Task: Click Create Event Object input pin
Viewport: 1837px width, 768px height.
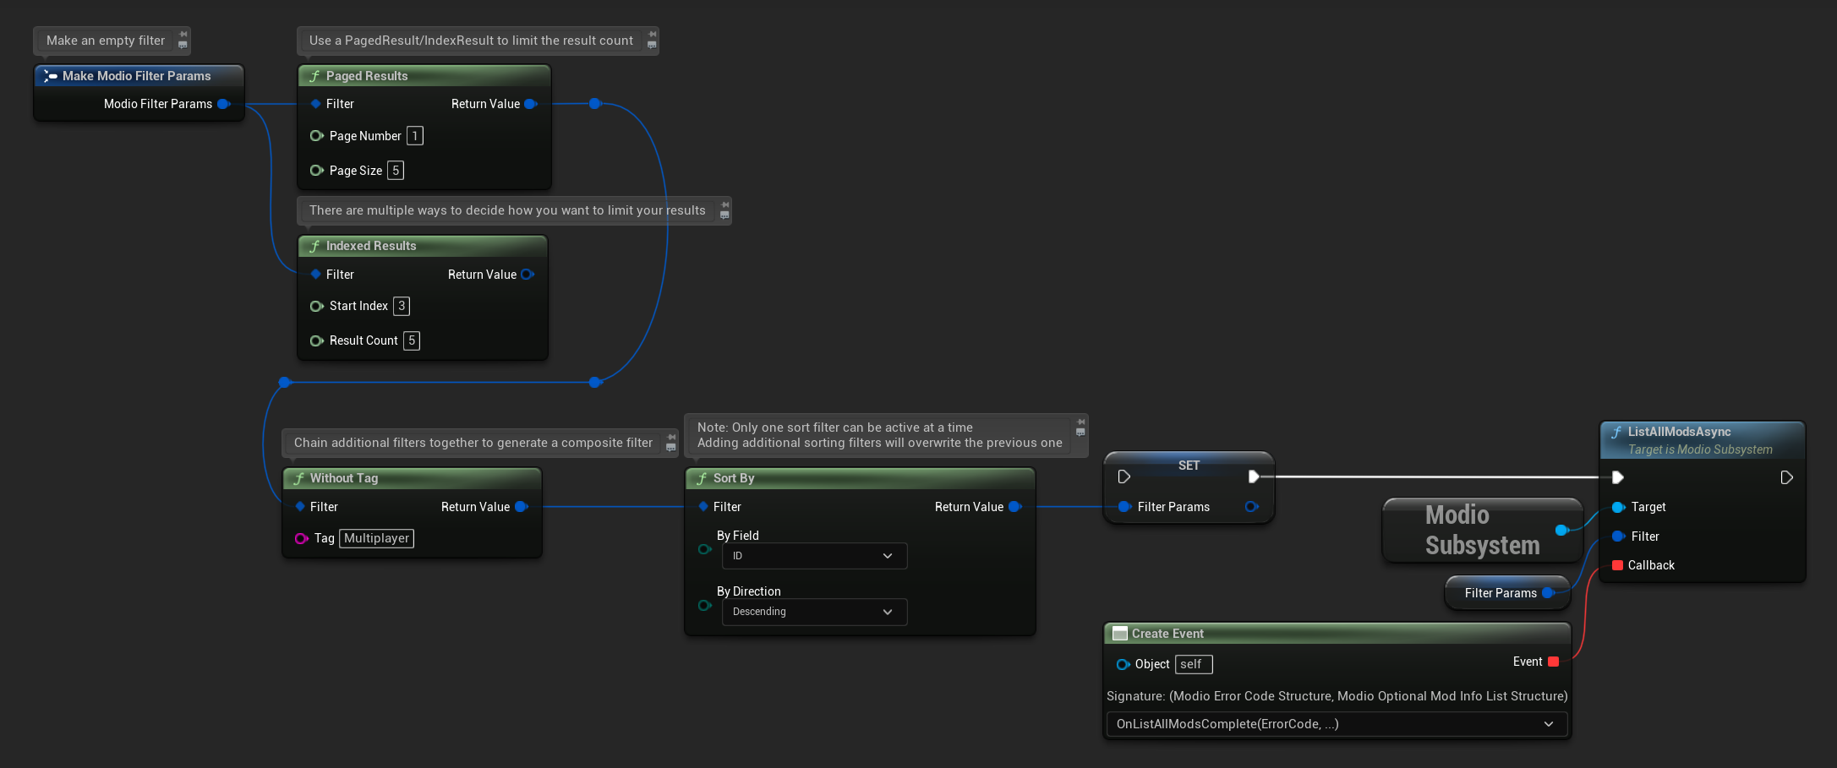Action: [x=1123, y=665]
